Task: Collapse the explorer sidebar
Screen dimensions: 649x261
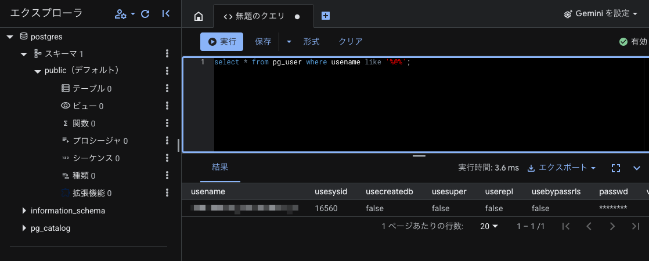Action: 166,14
